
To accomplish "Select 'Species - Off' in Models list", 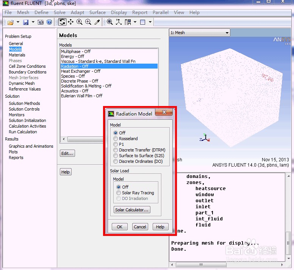I will [109, 76].
